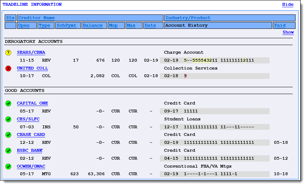Click the DEROGATORY ACCOUNTS section heading

34,41
